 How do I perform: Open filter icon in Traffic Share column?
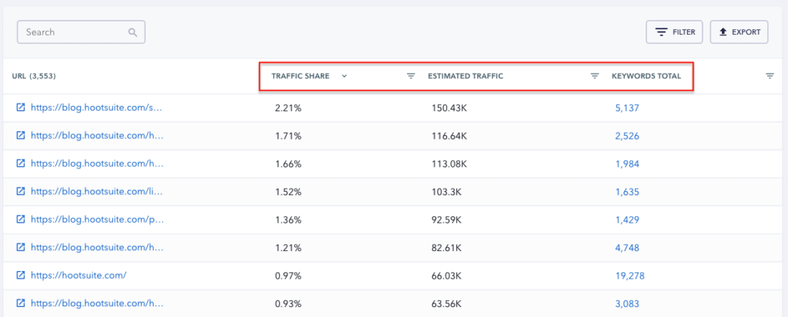[411, 76]
